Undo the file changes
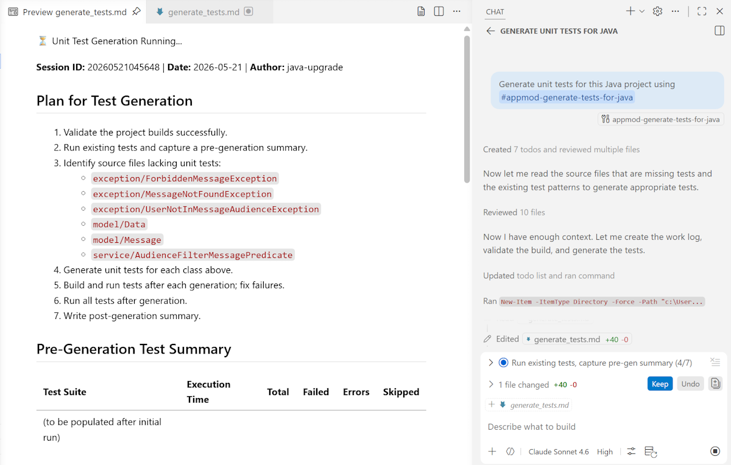This screenshot has width=731, height=465. coord(690,384)
